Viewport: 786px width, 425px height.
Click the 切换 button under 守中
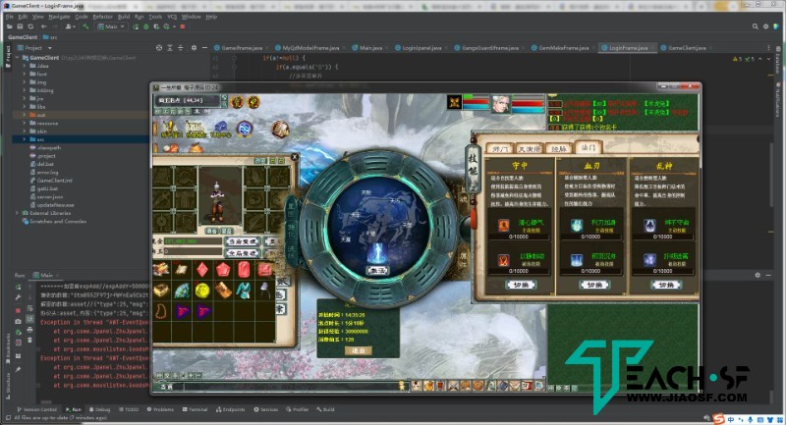coord(521,285)
